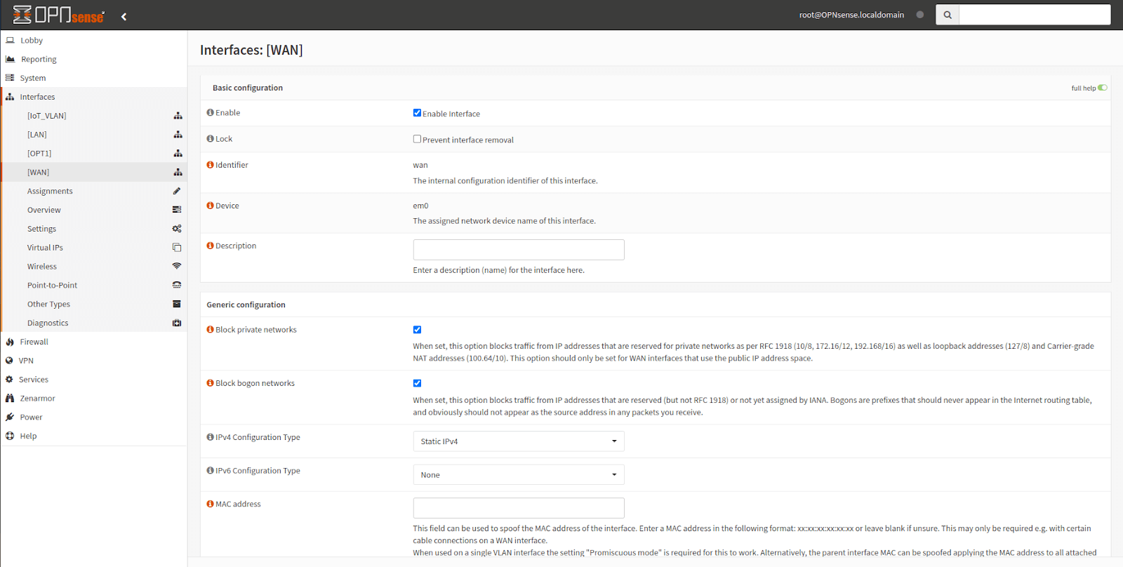Click the info icon next to Device

click(x=210, y=206)
